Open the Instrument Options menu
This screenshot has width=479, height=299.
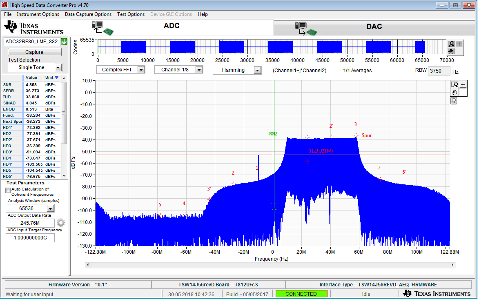[x=38, y=14]
